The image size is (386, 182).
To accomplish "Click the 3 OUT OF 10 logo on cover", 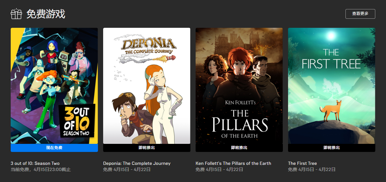I will pos(77,121).
